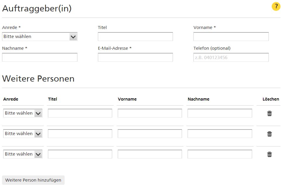Open the Auftraggeber Anrede dropdown

(x=40, y=37)
